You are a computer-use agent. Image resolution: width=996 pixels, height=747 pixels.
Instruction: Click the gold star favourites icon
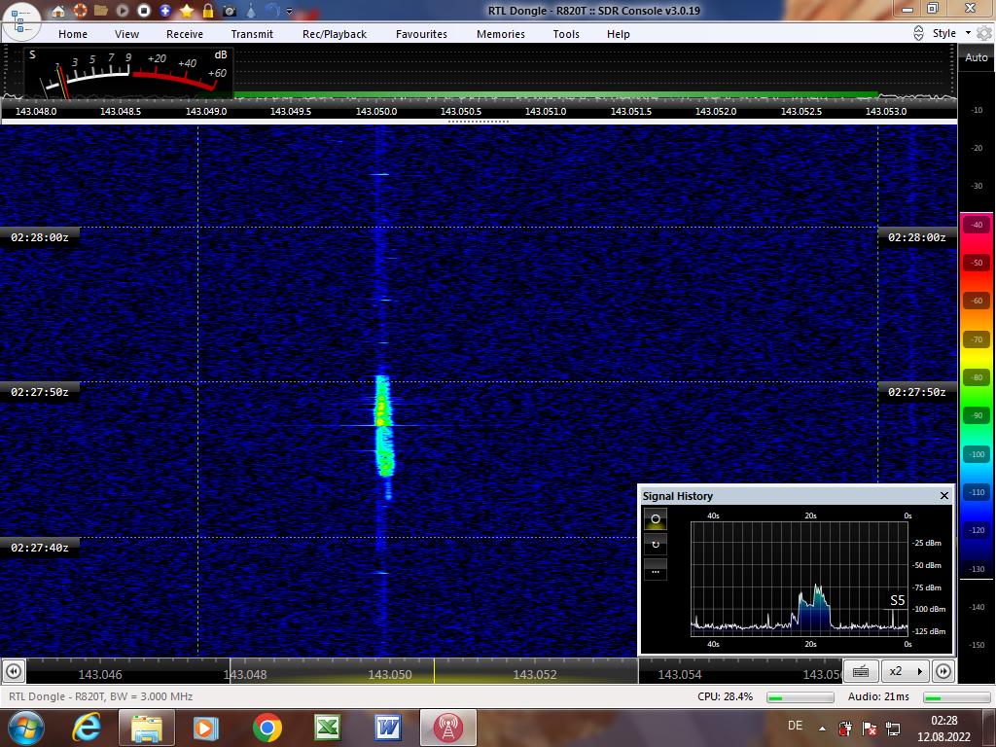click(187, 10)
